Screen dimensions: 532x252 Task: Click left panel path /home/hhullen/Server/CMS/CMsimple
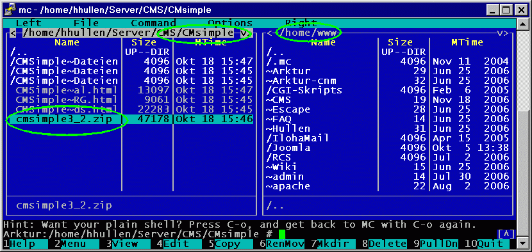[x=128, y=33]
